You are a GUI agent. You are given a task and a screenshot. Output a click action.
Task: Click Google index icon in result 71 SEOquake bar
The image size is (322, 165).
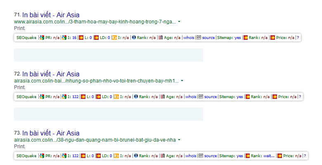(64, 38)
